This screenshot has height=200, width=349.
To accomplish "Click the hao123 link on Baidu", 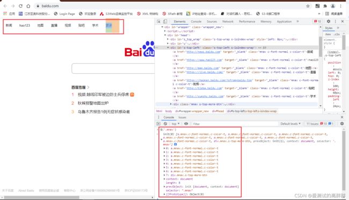I will click(x=25, y=26).
